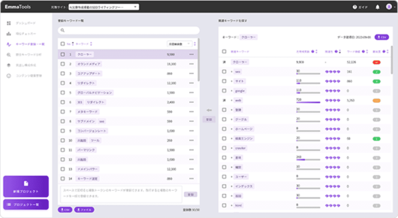Open the rank checker bar-chart icon
This screenshot has width=398, height=218.
click(x=8, y=34)
